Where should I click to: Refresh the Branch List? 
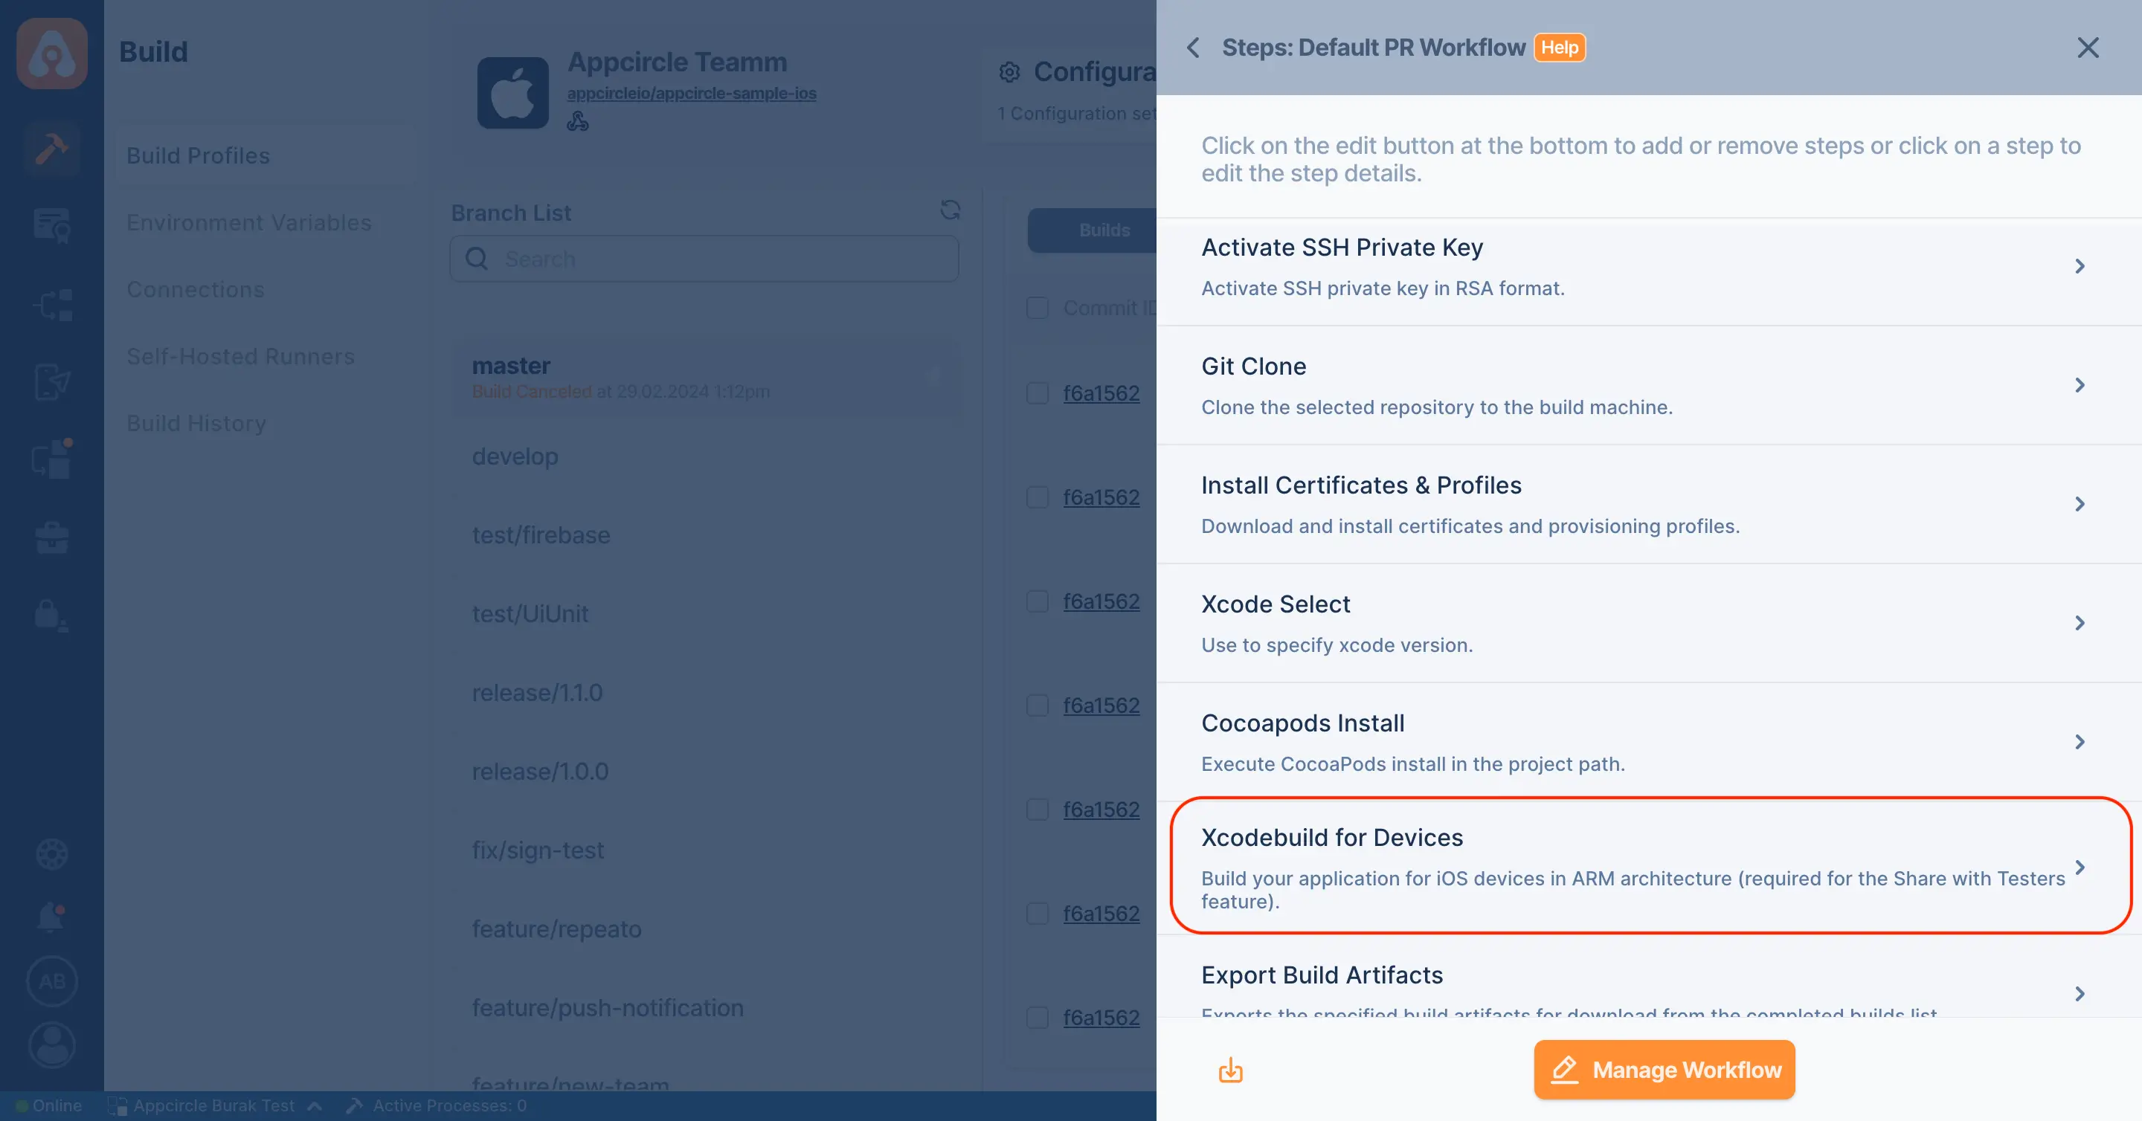point(951,210)
